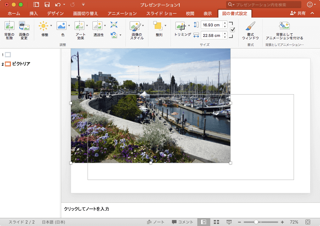Open the Review (校閲) tab

click(190, 13)
